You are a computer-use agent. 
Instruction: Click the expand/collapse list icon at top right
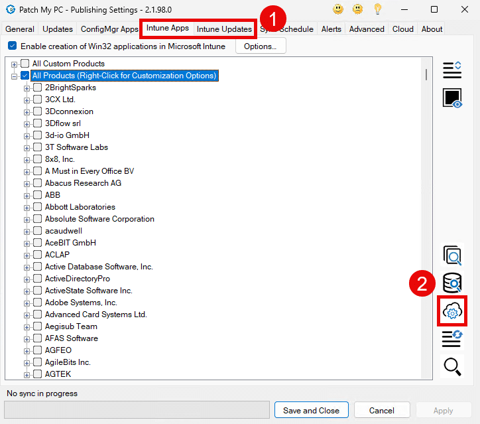(452, 69)
